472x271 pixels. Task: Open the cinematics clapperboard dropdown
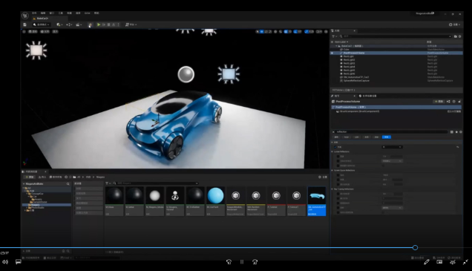pos(79,25)
